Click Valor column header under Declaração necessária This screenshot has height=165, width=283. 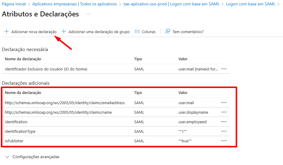[x=183, y=59]
